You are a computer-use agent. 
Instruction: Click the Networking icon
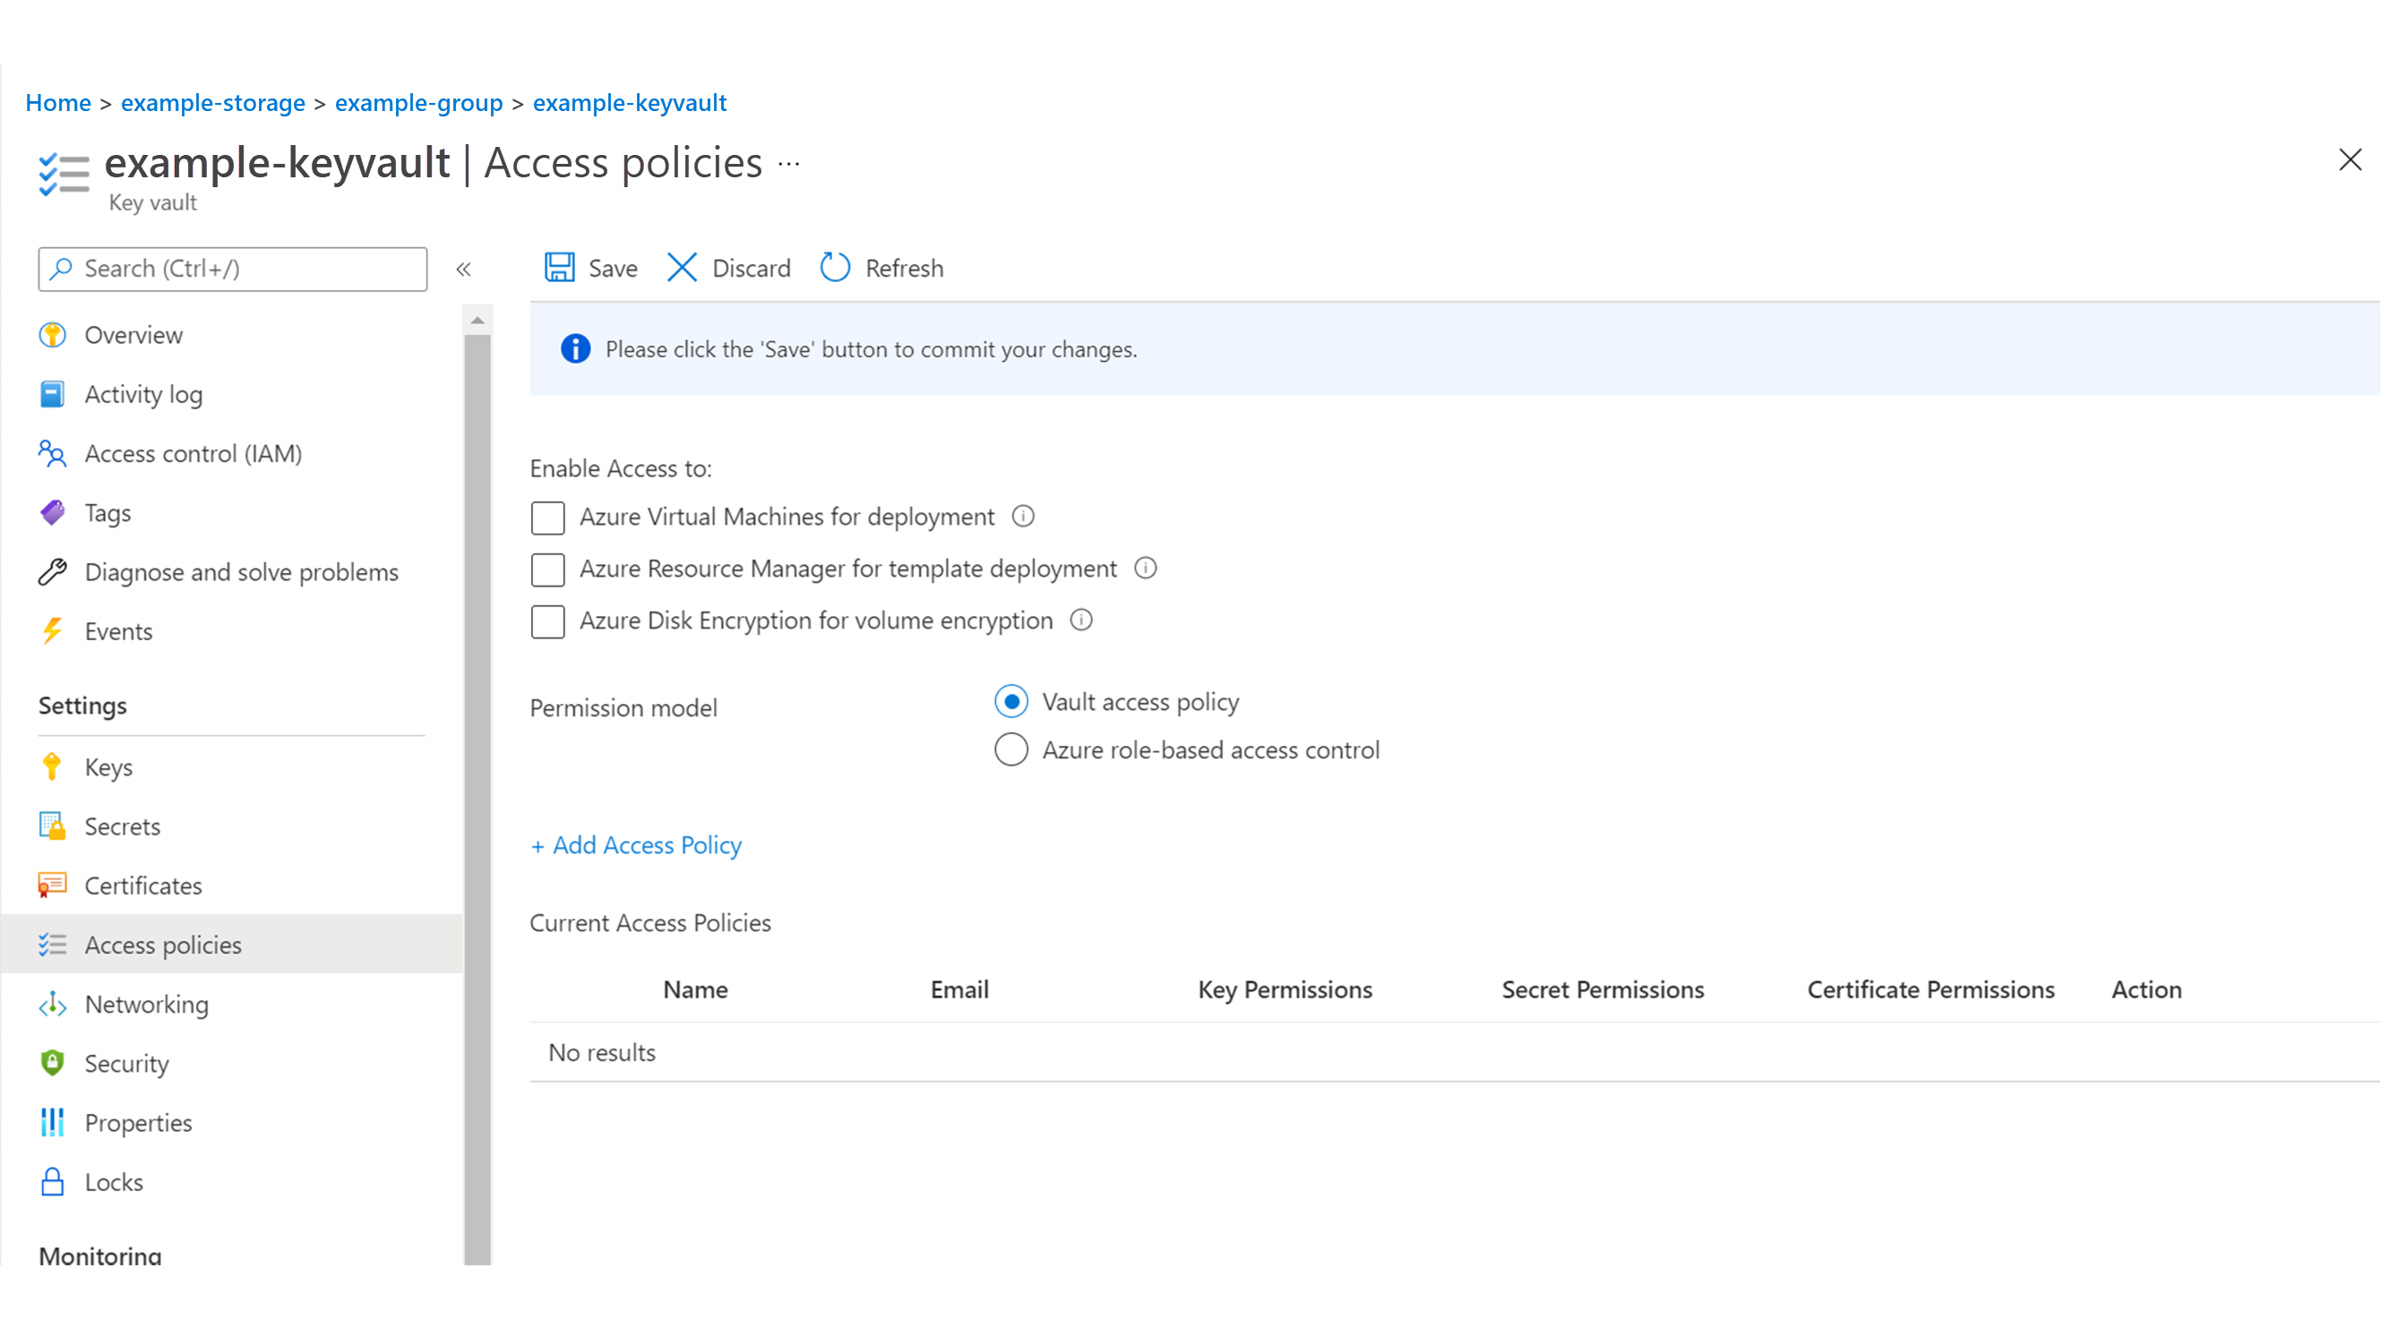coord(53,1004)
